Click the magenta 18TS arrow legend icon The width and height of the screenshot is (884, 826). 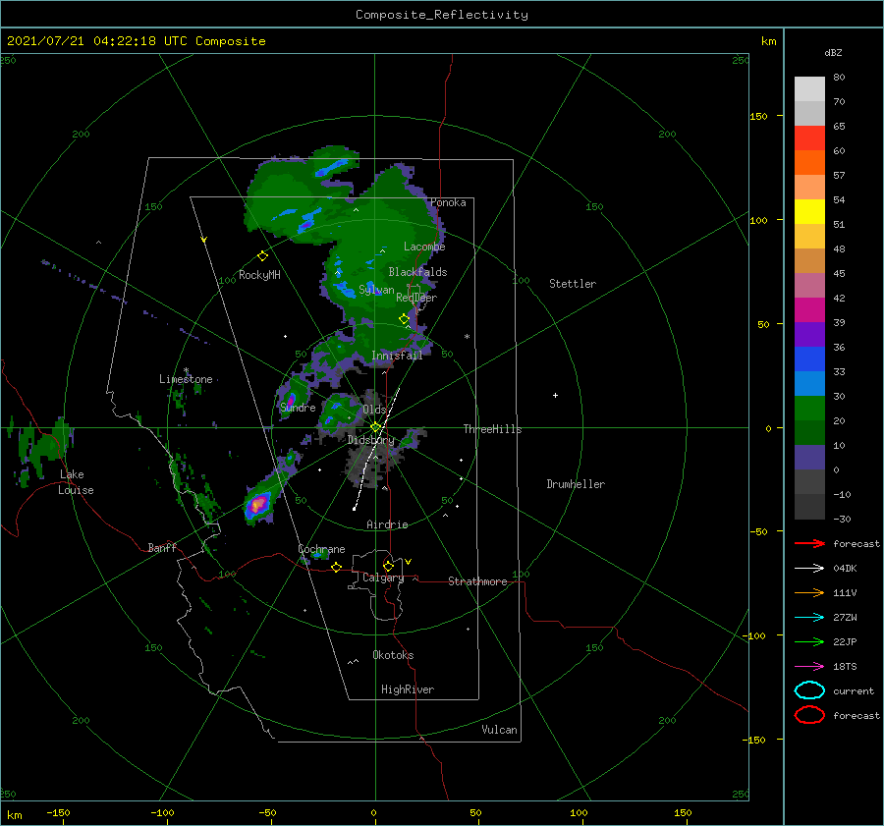pos(809,667)
